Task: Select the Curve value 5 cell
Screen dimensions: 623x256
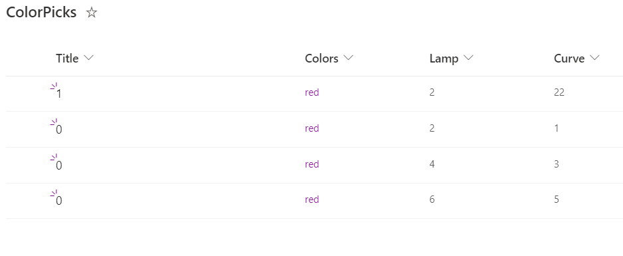Action: point(557,199)
